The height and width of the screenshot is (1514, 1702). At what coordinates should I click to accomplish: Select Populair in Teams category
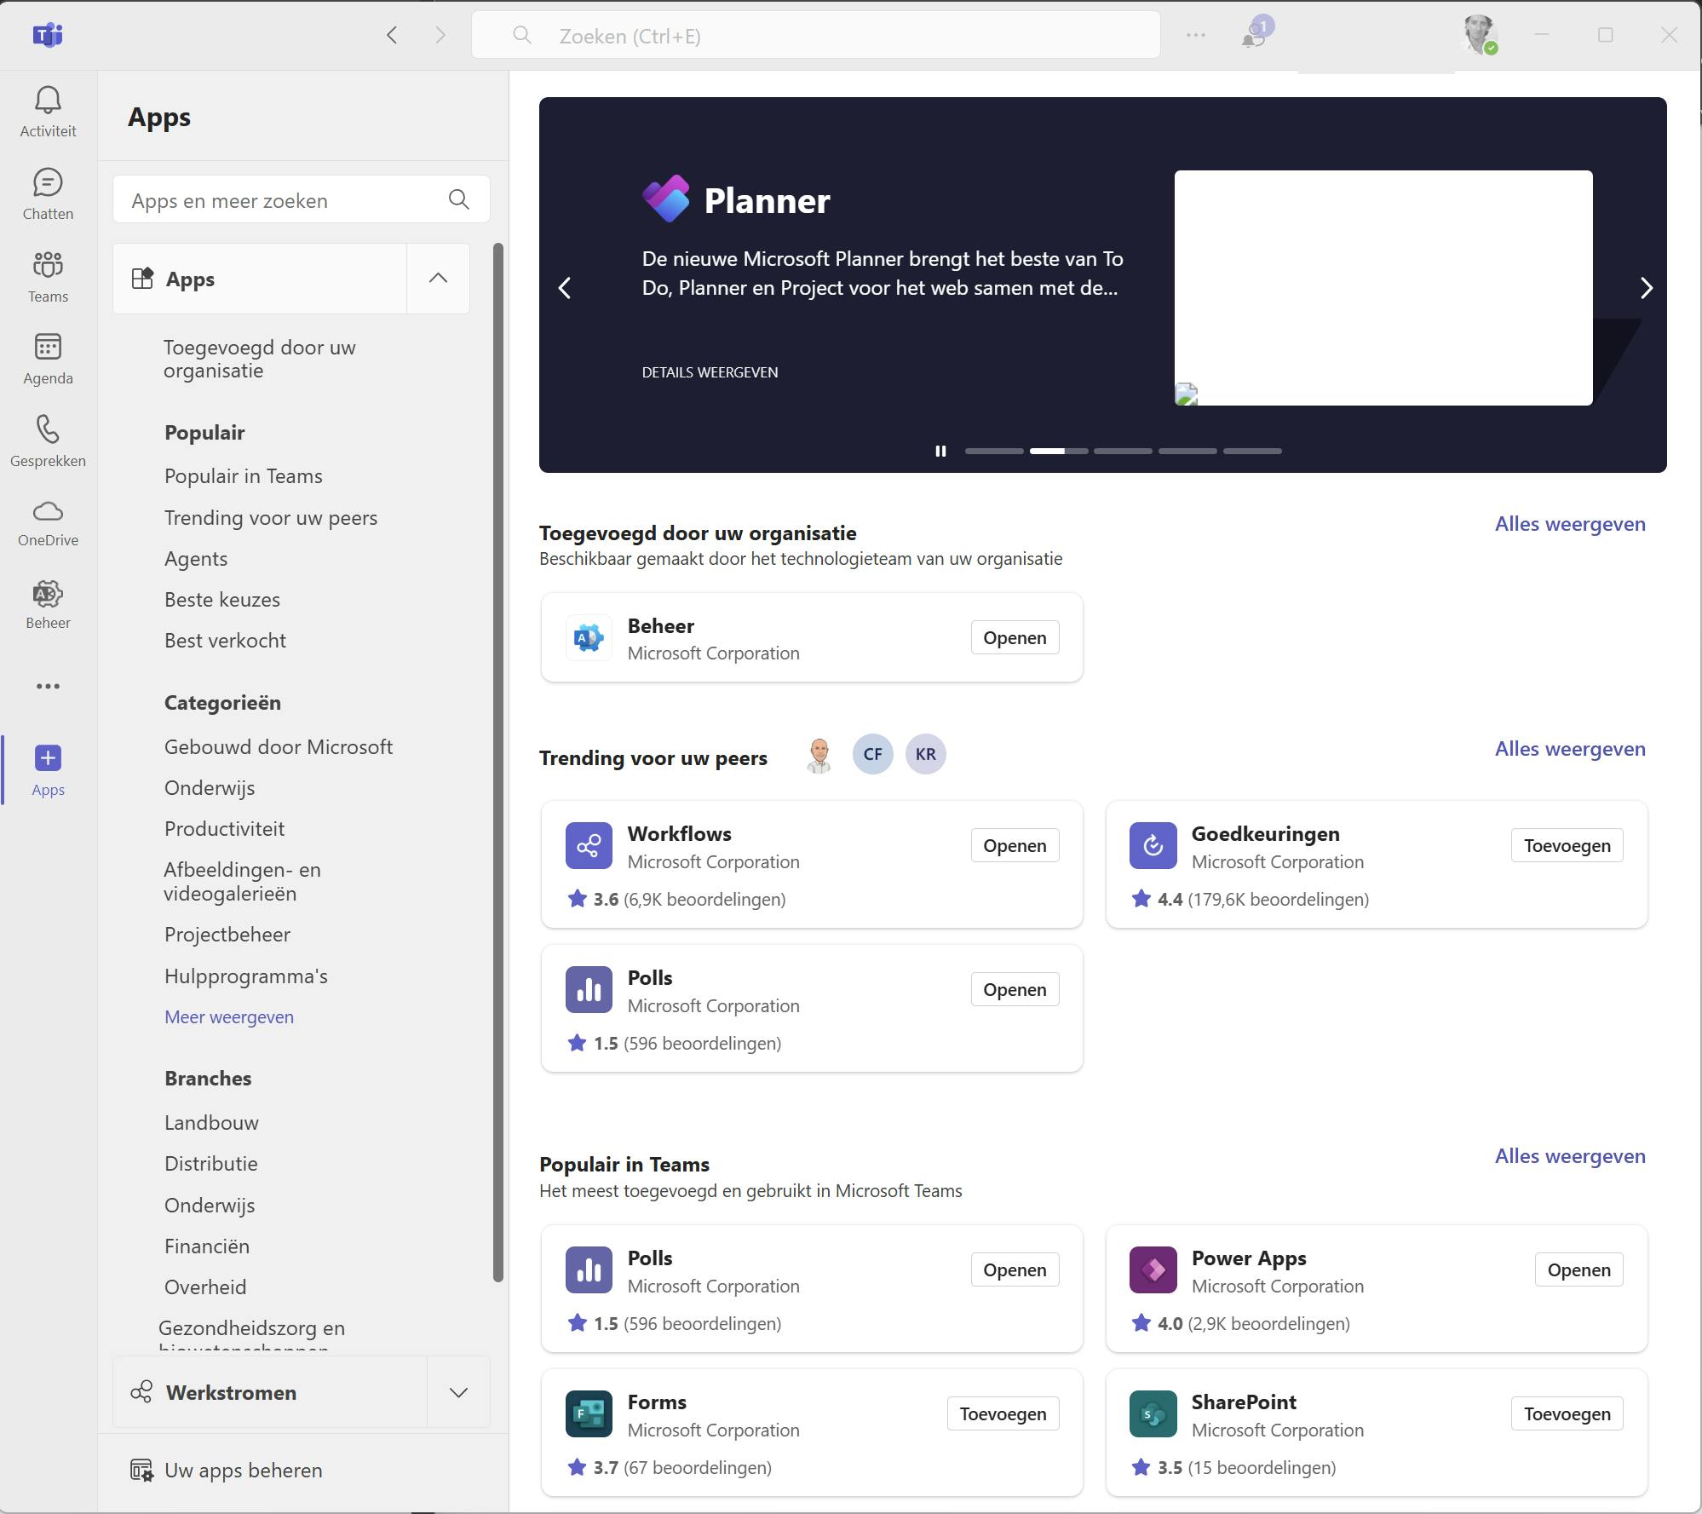(243, 476)
